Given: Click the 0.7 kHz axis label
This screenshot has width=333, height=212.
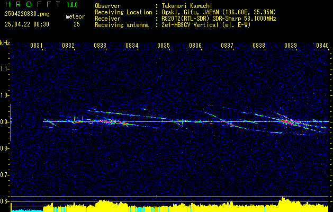Looking at the screenshot, I should tap(4, 175).
